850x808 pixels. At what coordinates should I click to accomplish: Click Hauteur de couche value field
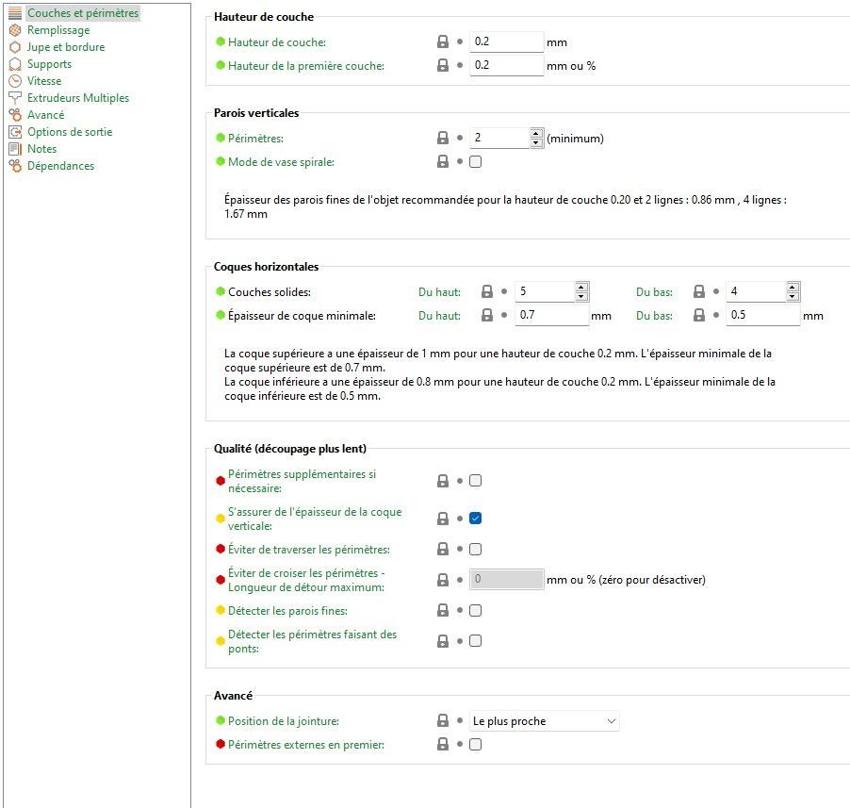pyautogui.click(x=506, y=41)
